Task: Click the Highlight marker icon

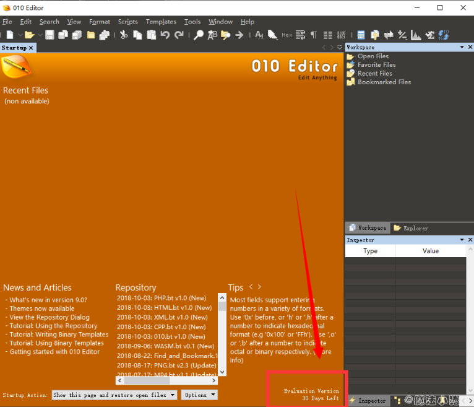Action: click(x=272, y=35)
